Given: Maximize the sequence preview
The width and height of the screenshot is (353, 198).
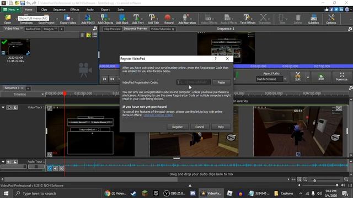Looking at the screenshot, I should (341, 76).
